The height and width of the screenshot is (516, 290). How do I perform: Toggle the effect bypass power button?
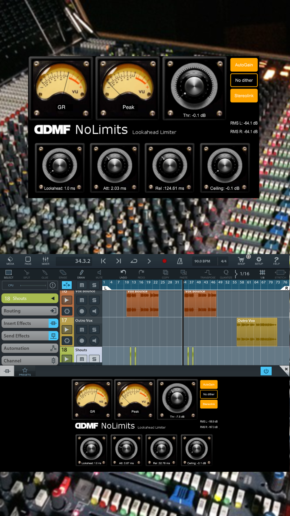tap(266, 371)
